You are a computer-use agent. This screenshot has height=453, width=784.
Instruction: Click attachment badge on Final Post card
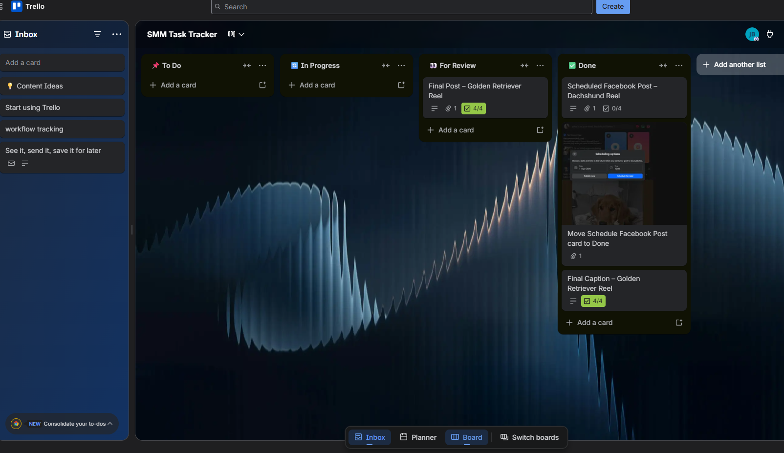[451, 108]
